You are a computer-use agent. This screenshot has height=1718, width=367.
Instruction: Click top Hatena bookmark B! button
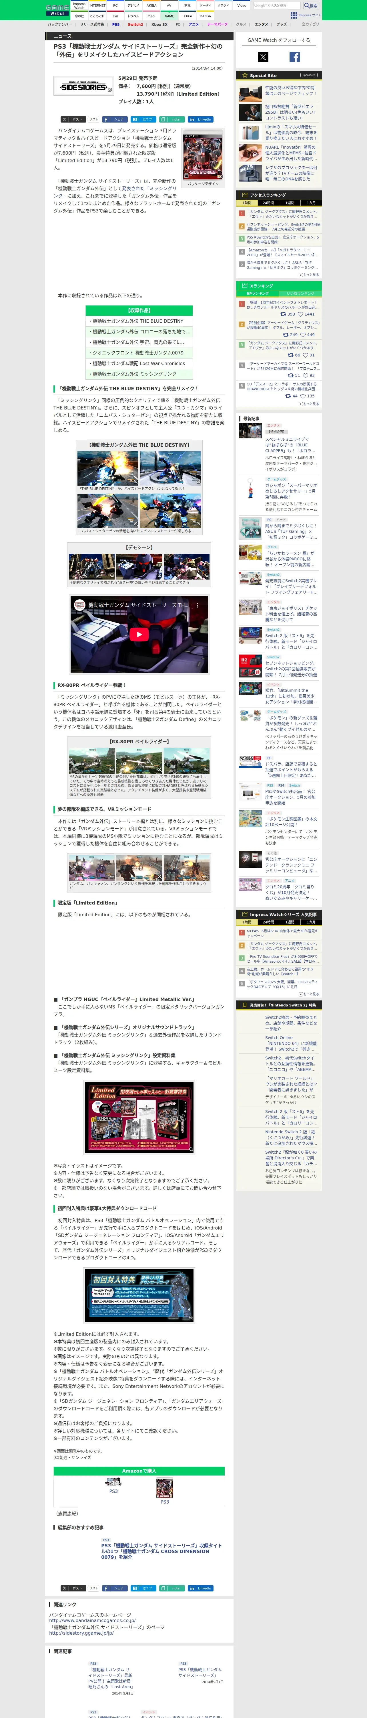click(x=143, y=119)
